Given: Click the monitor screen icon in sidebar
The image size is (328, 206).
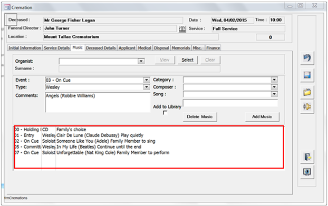Looking at the screenshot, I should pos(307,172).
